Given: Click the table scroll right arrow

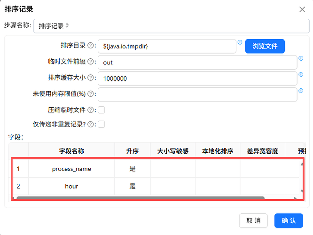Looking at the screenshot, I should tap(295, 198).
